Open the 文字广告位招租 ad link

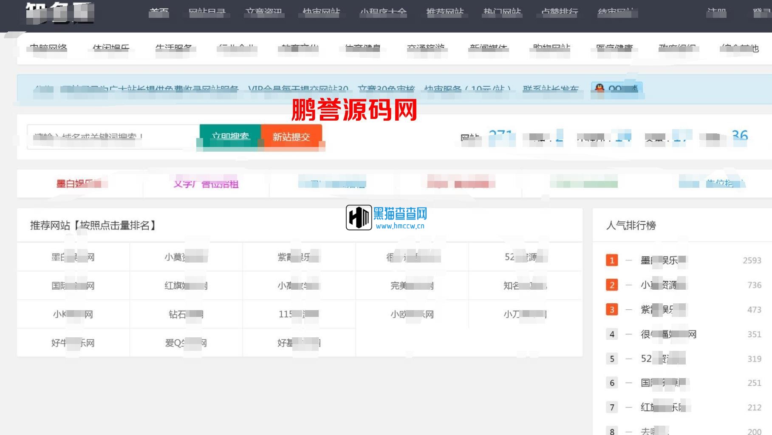(206, 184)
